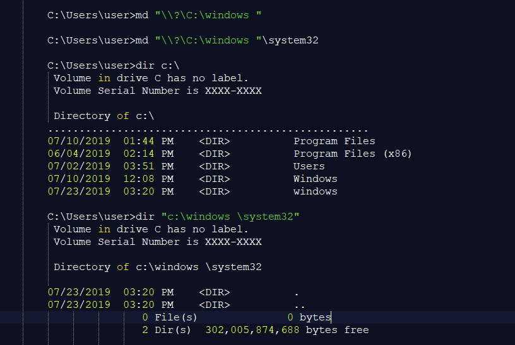The height and width of the screenshot is (345, 515).
Task: Click the 'Program Files (x86)' directory name
Action: click(352, 154)
